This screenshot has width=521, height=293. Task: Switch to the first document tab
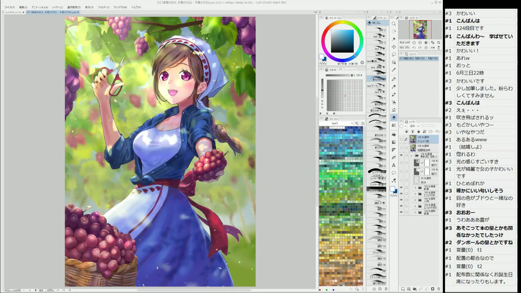coord(14,12)
